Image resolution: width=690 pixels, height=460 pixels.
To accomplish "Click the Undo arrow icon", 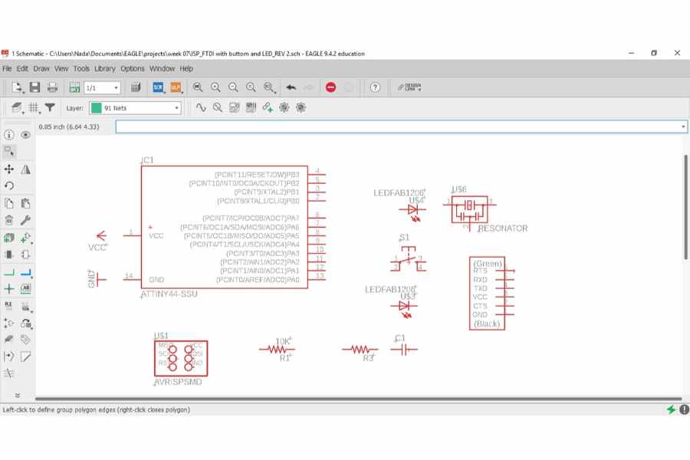I will point(291,87).
